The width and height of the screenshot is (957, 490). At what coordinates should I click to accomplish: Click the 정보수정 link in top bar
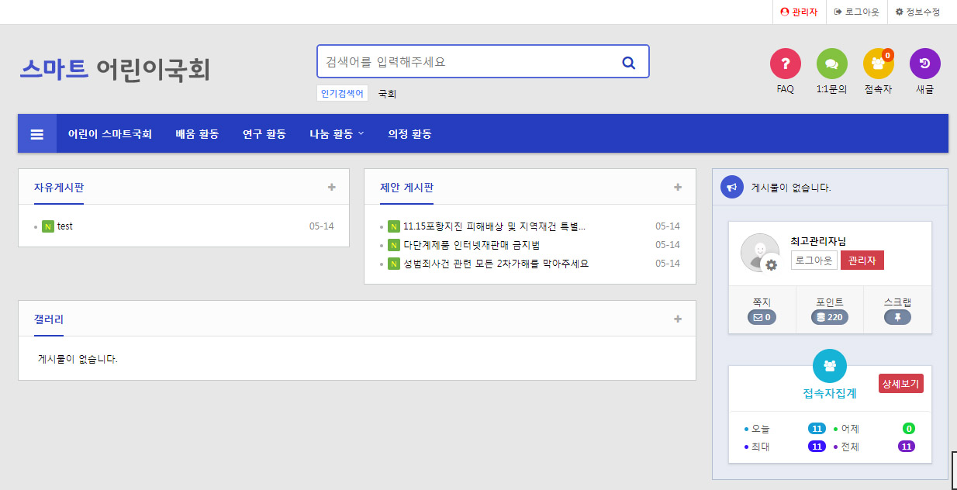917,12
